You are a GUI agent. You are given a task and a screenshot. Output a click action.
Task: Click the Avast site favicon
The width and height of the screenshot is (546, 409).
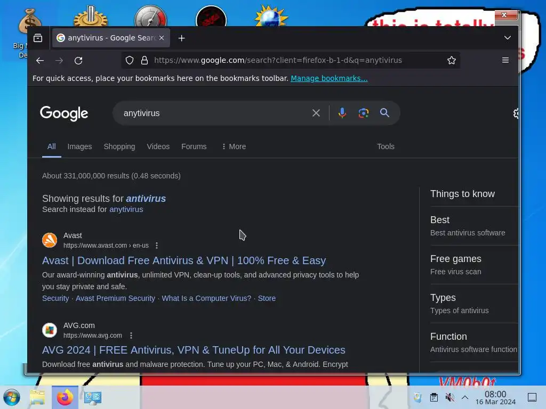(50, 240)
